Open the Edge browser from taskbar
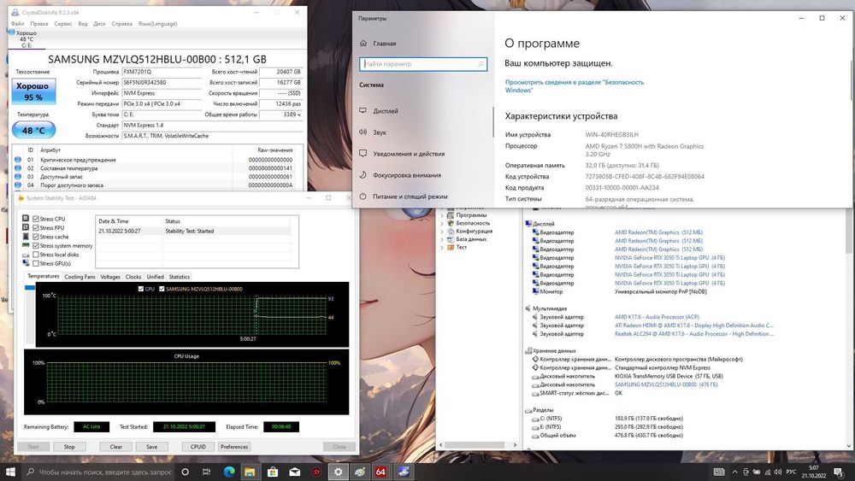 coord(229,472)
